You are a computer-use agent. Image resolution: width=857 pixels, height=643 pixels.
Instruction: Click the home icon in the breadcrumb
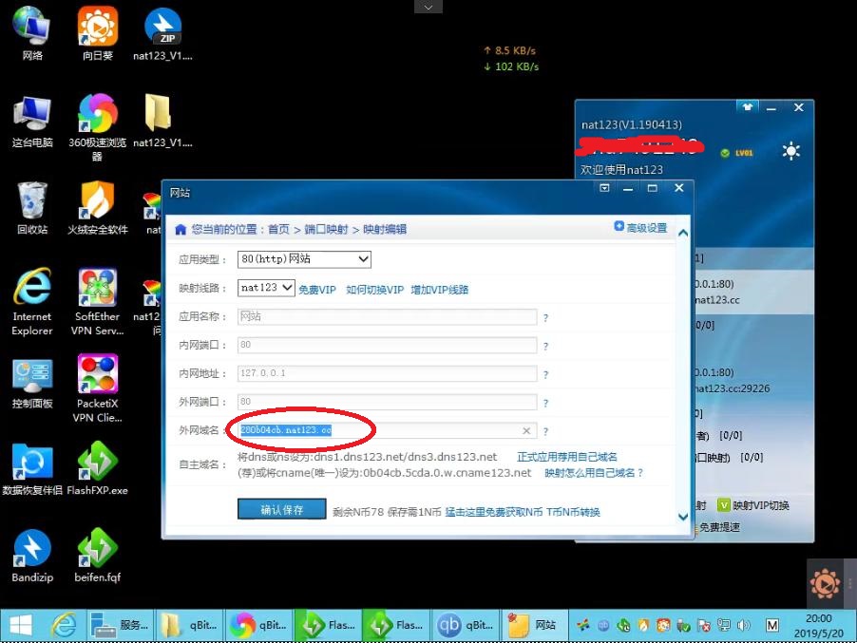pyautogui.click(x=181, y=229)
